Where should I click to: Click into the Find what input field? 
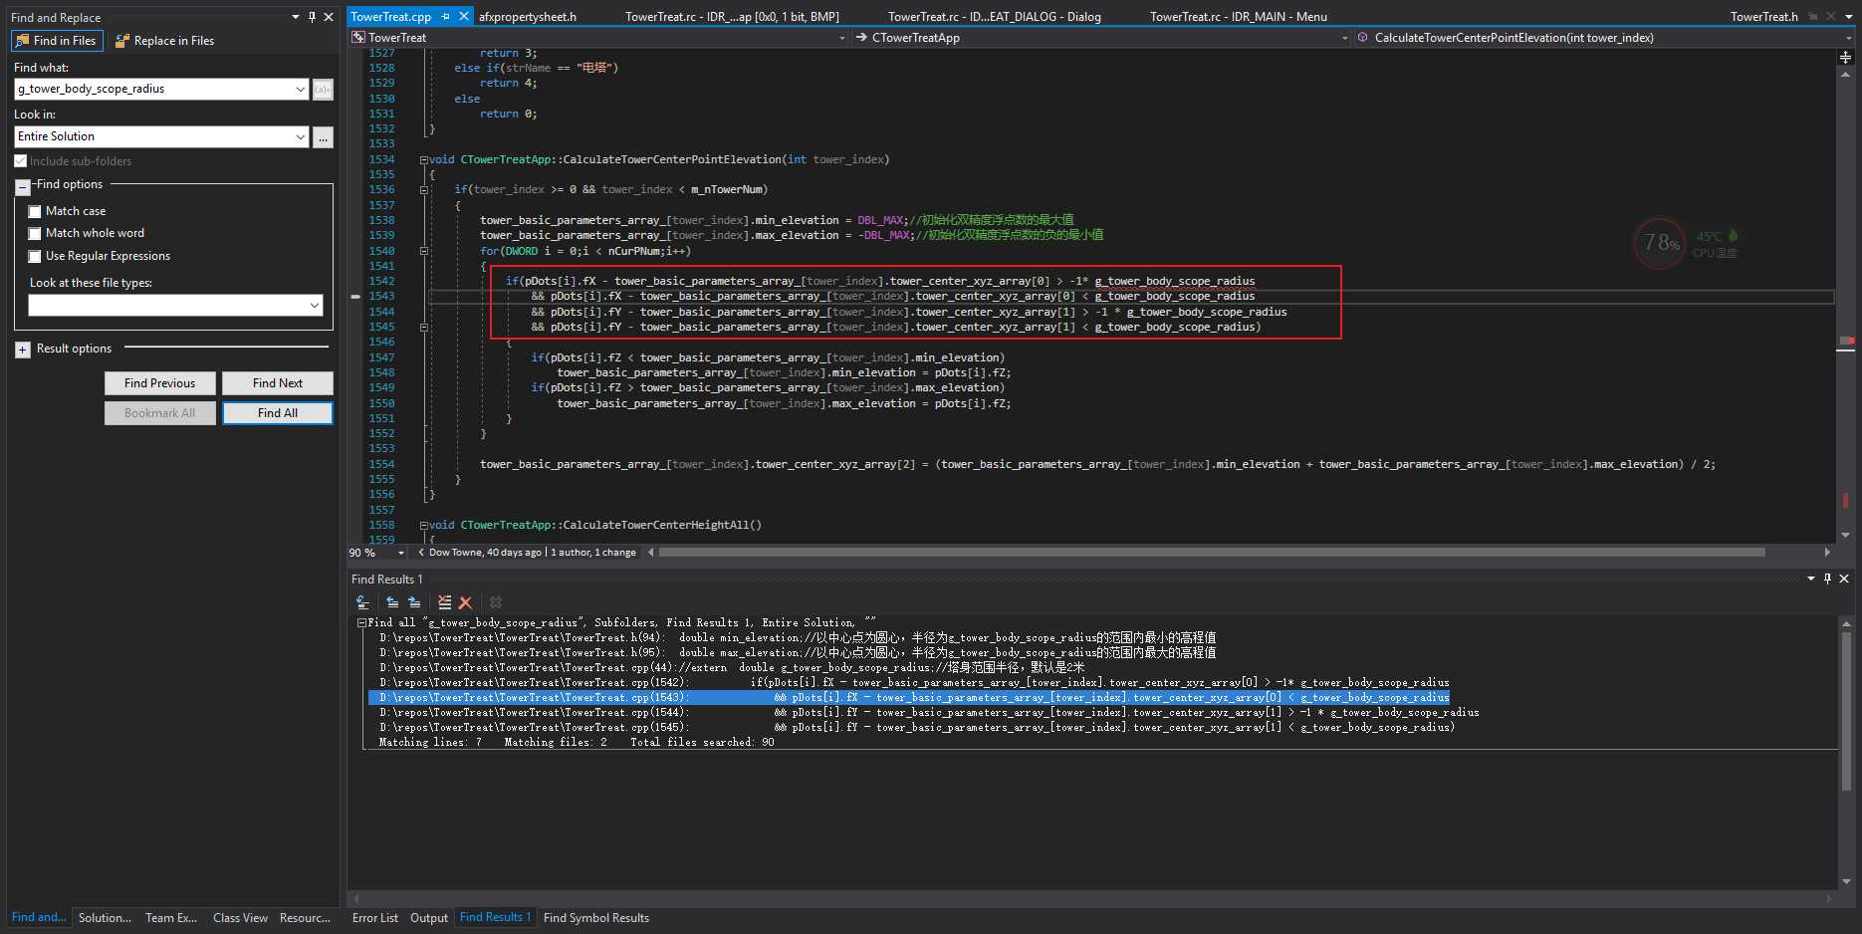click(x=153, y=90)
